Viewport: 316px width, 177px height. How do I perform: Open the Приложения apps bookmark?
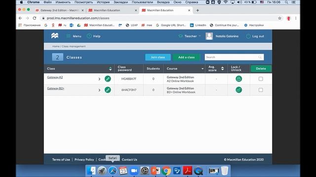pos(30,25)
